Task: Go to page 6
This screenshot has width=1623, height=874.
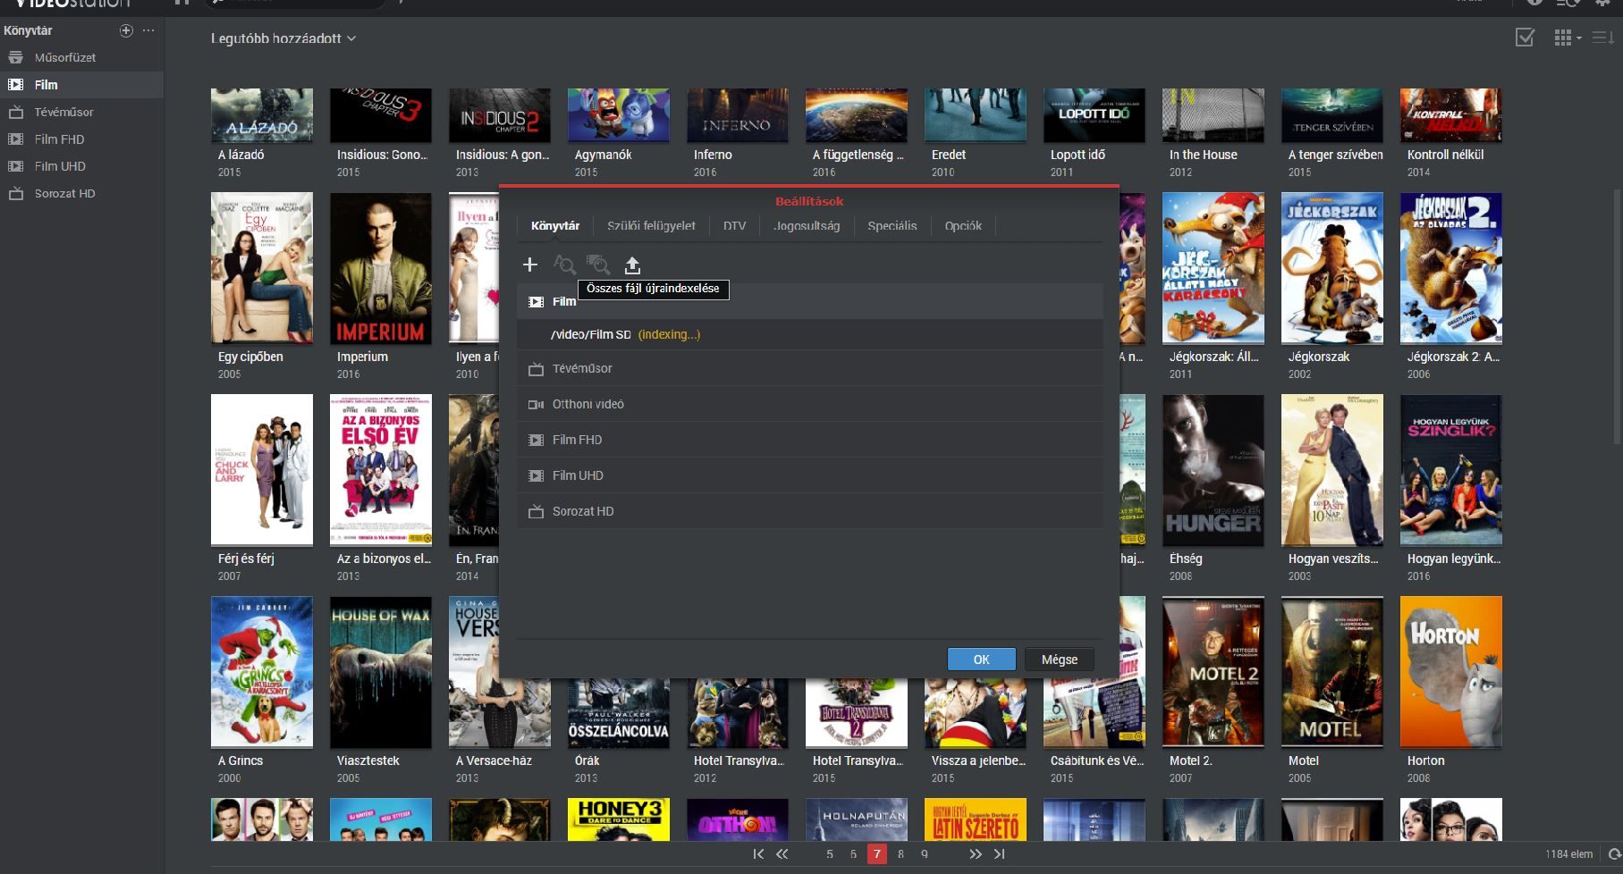Action: click(x=853, y=854)
